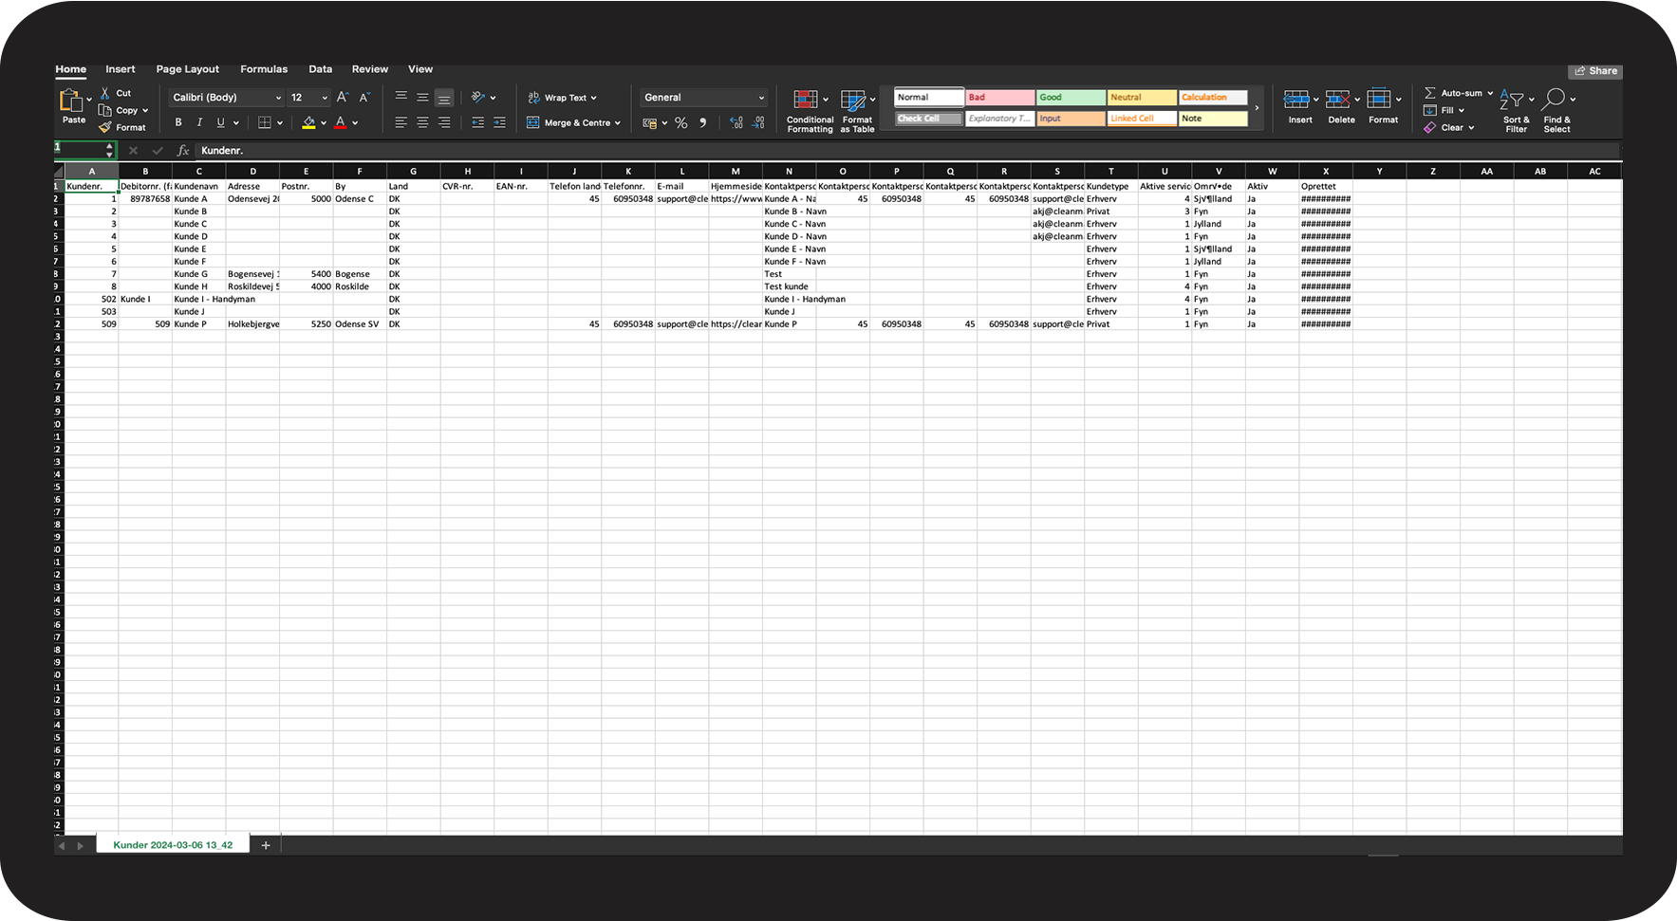Click the Auto-sum sigma
1677x921 pixels.
1429,93
